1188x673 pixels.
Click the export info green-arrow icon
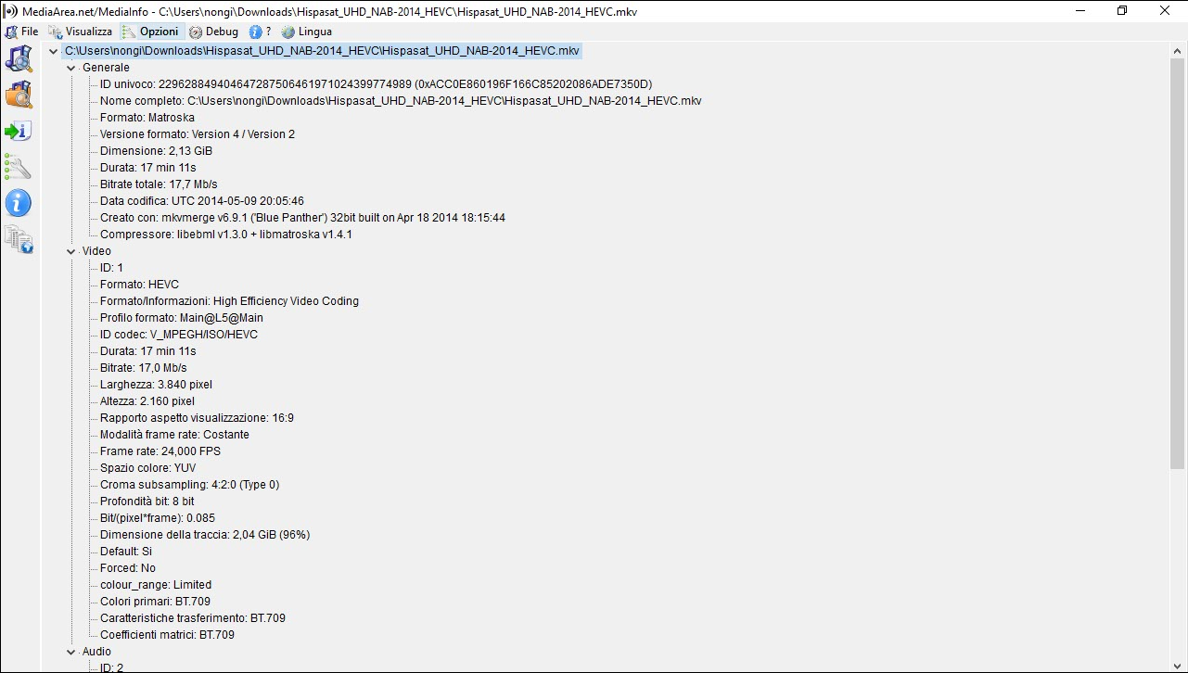(x=19, y=131)
